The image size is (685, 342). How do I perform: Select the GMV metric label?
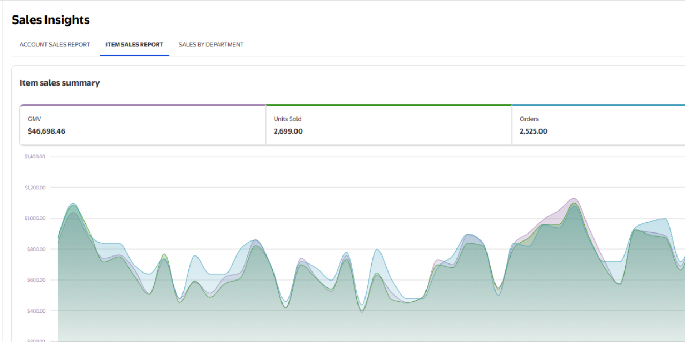coord(34,119)
